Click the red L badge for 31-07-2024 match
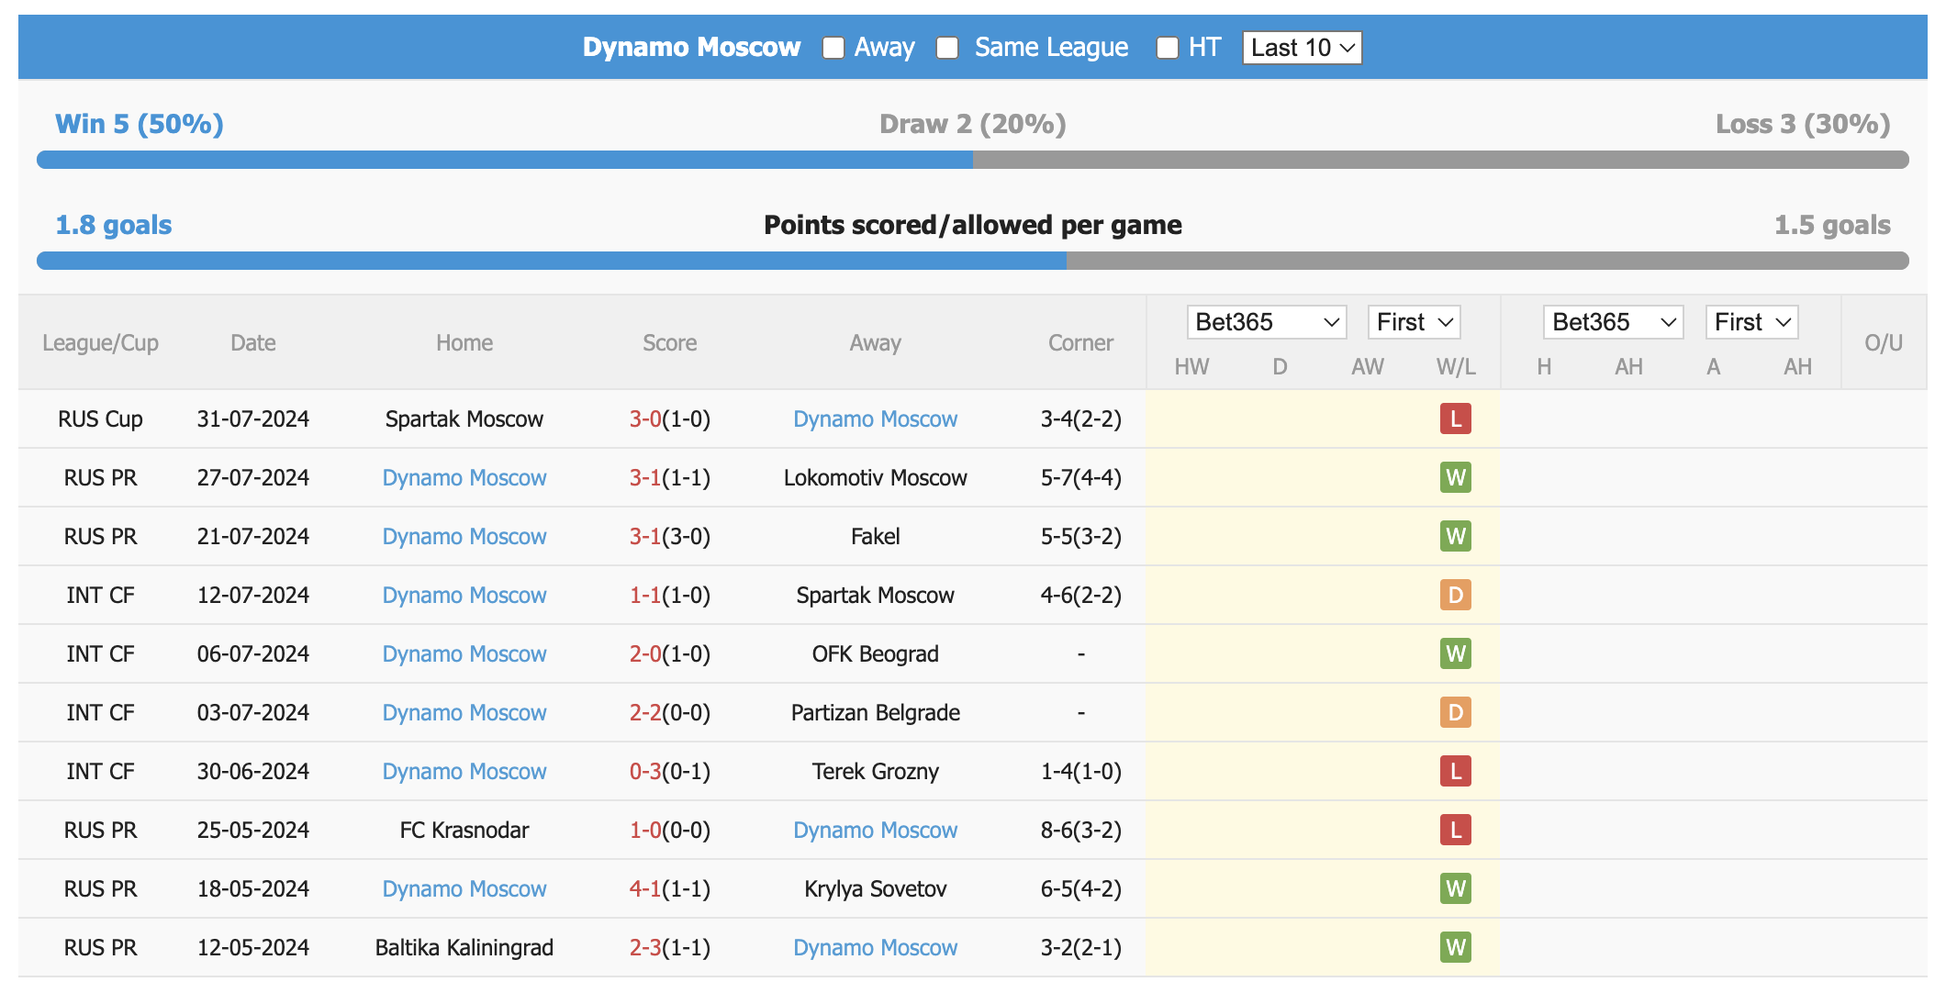This screenshot has height=982, width=1946. coord(1456,418)
